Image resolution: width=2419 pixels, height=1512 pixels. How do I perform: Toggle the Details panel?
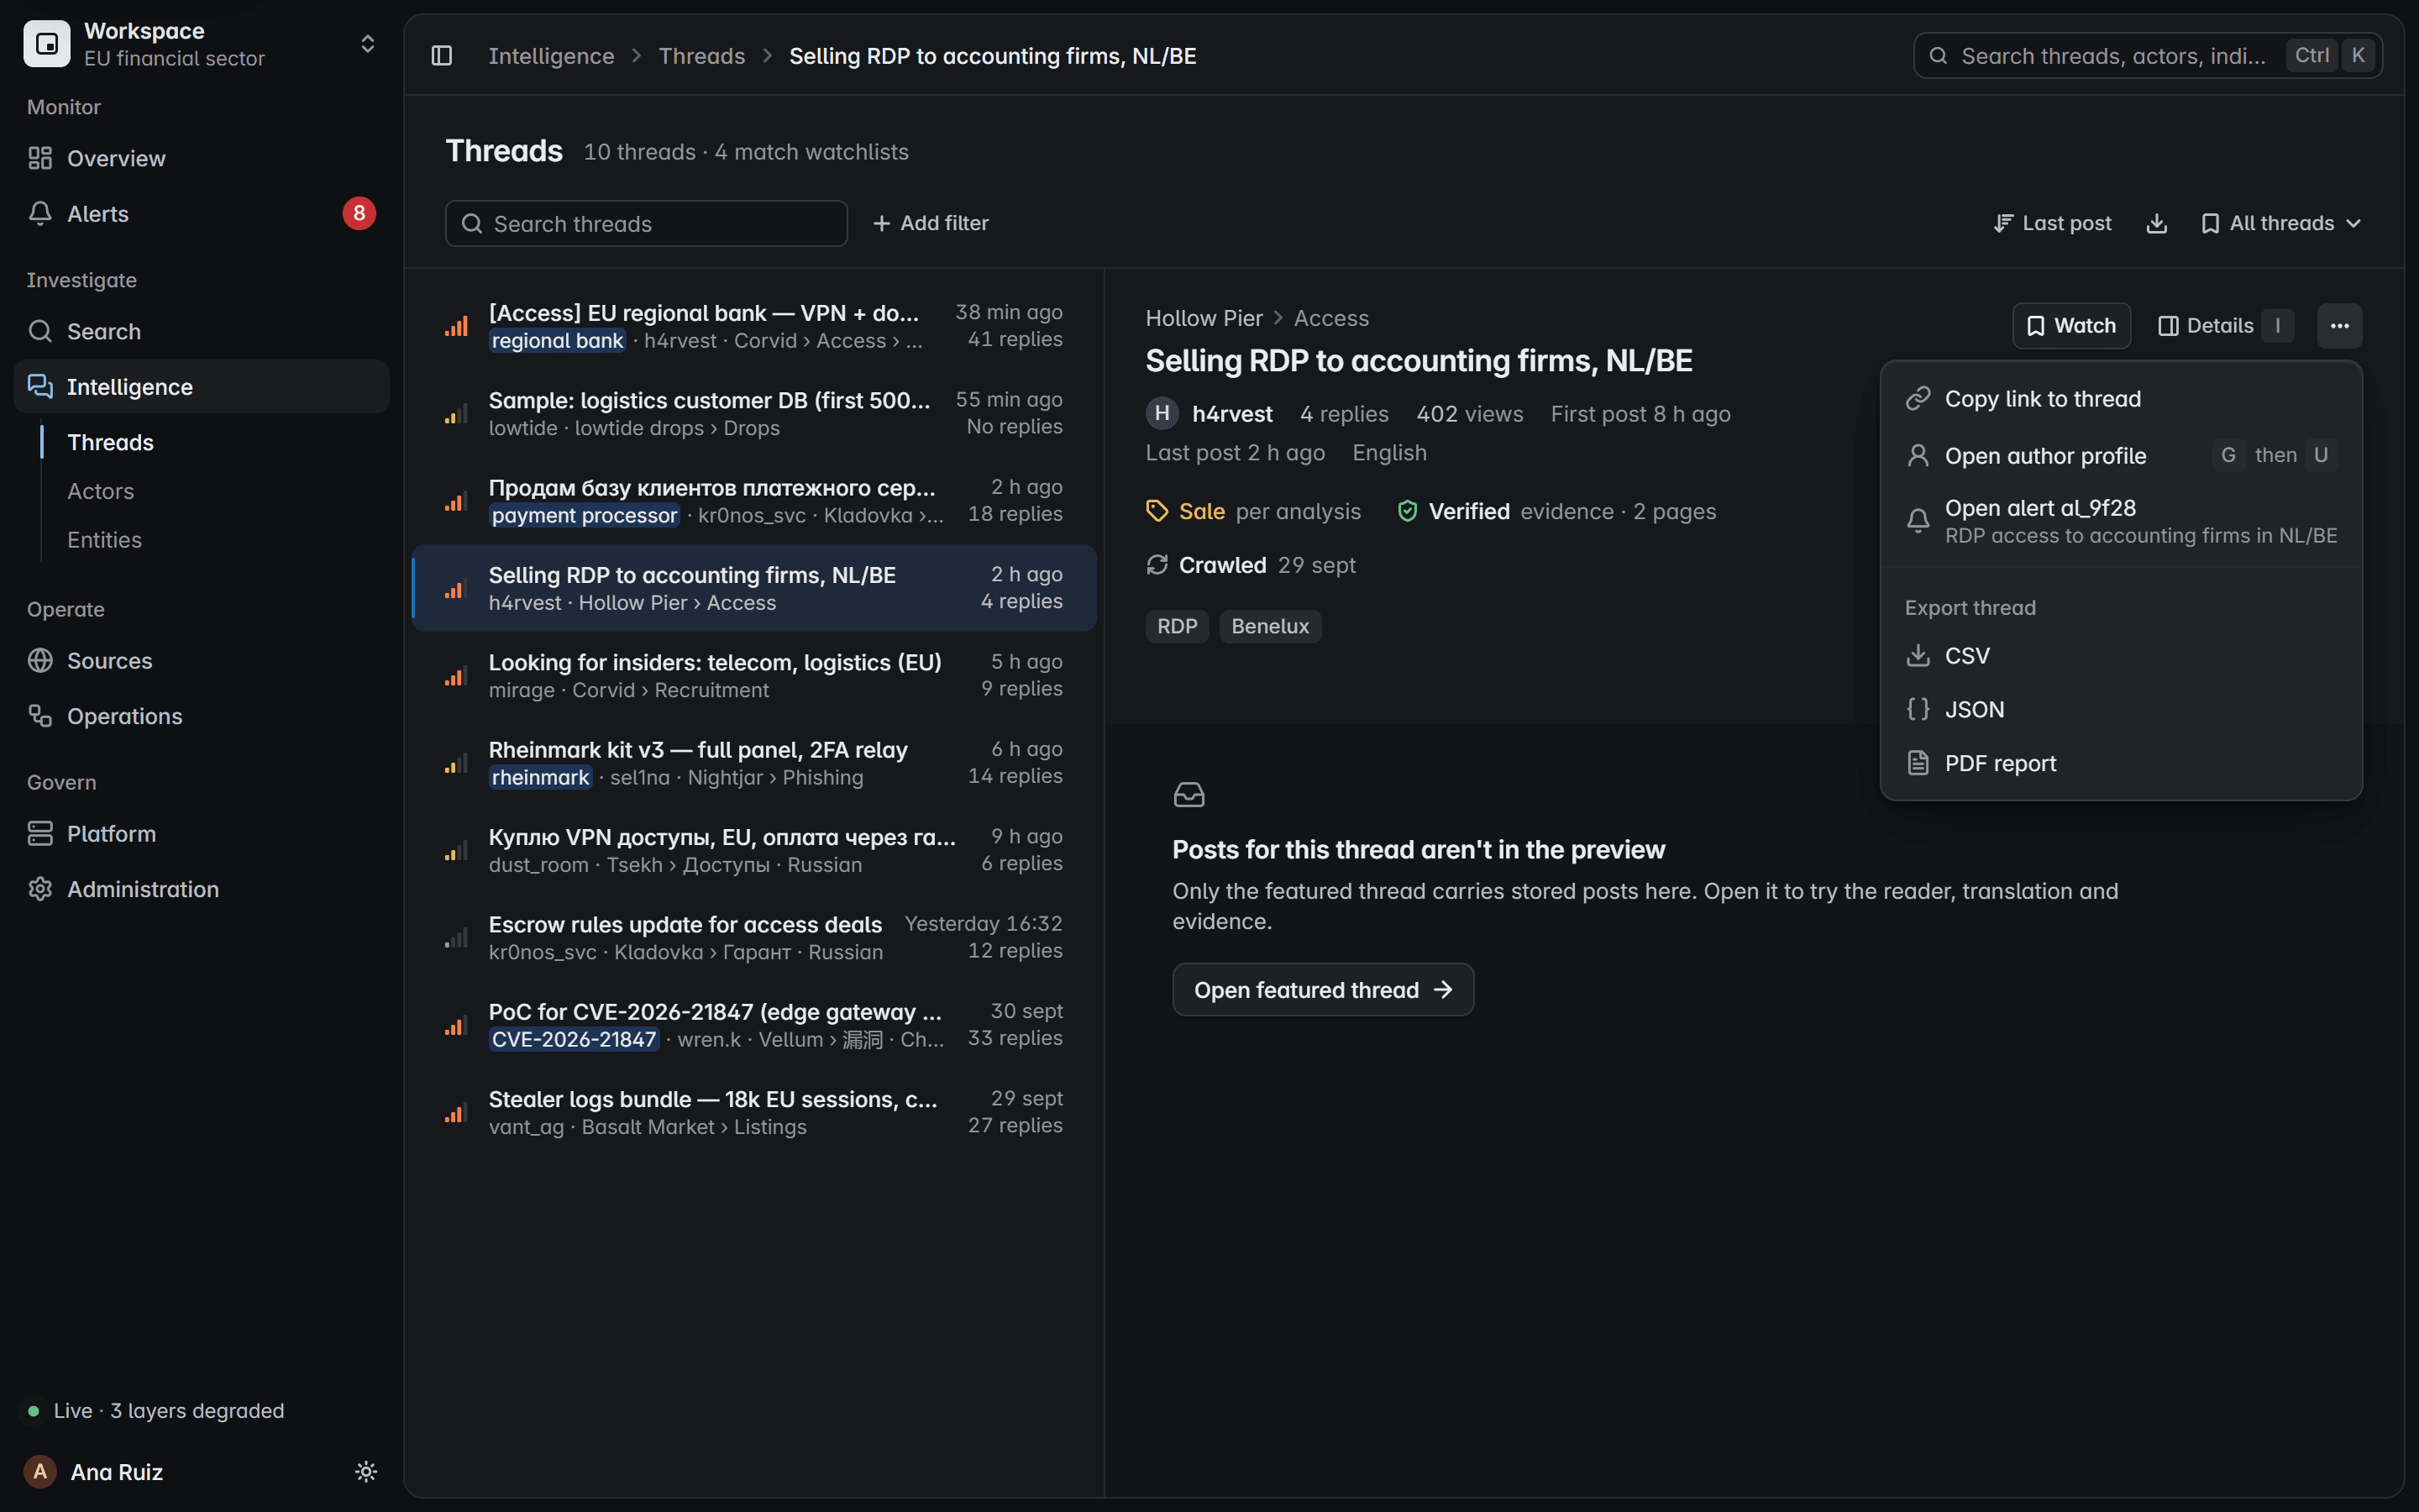click(x=2223, y=326)
